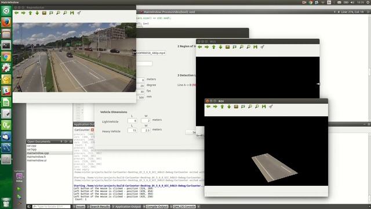
Task: Pan up in the BGS window toolbar
Action: point(214,47)
